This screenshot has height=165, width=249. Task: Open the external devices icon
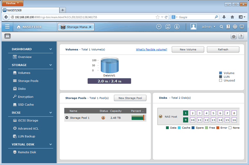click(168, 27)
